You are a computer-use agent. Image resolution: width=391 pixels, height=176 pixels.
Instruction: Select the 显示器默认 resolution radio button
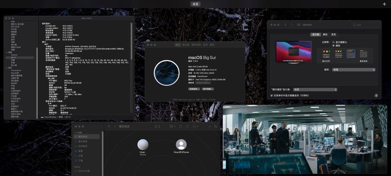pyautogui.click(x=333, y=42)
